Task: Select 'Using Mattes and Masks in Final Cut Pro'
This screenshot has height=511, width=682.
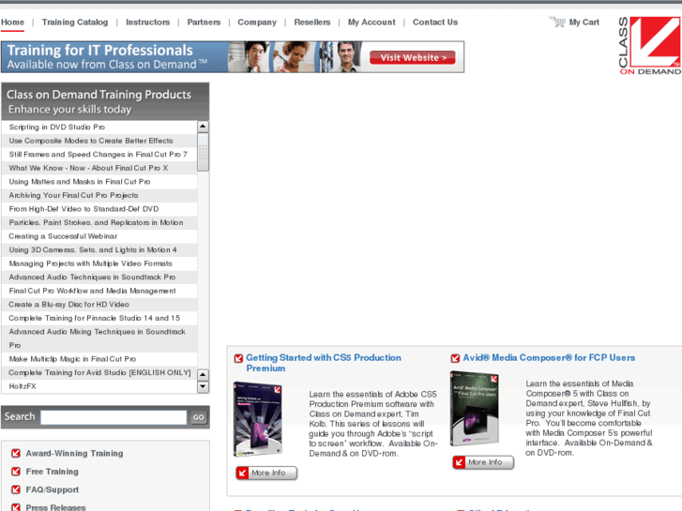Action: click(x=99, y=182)
